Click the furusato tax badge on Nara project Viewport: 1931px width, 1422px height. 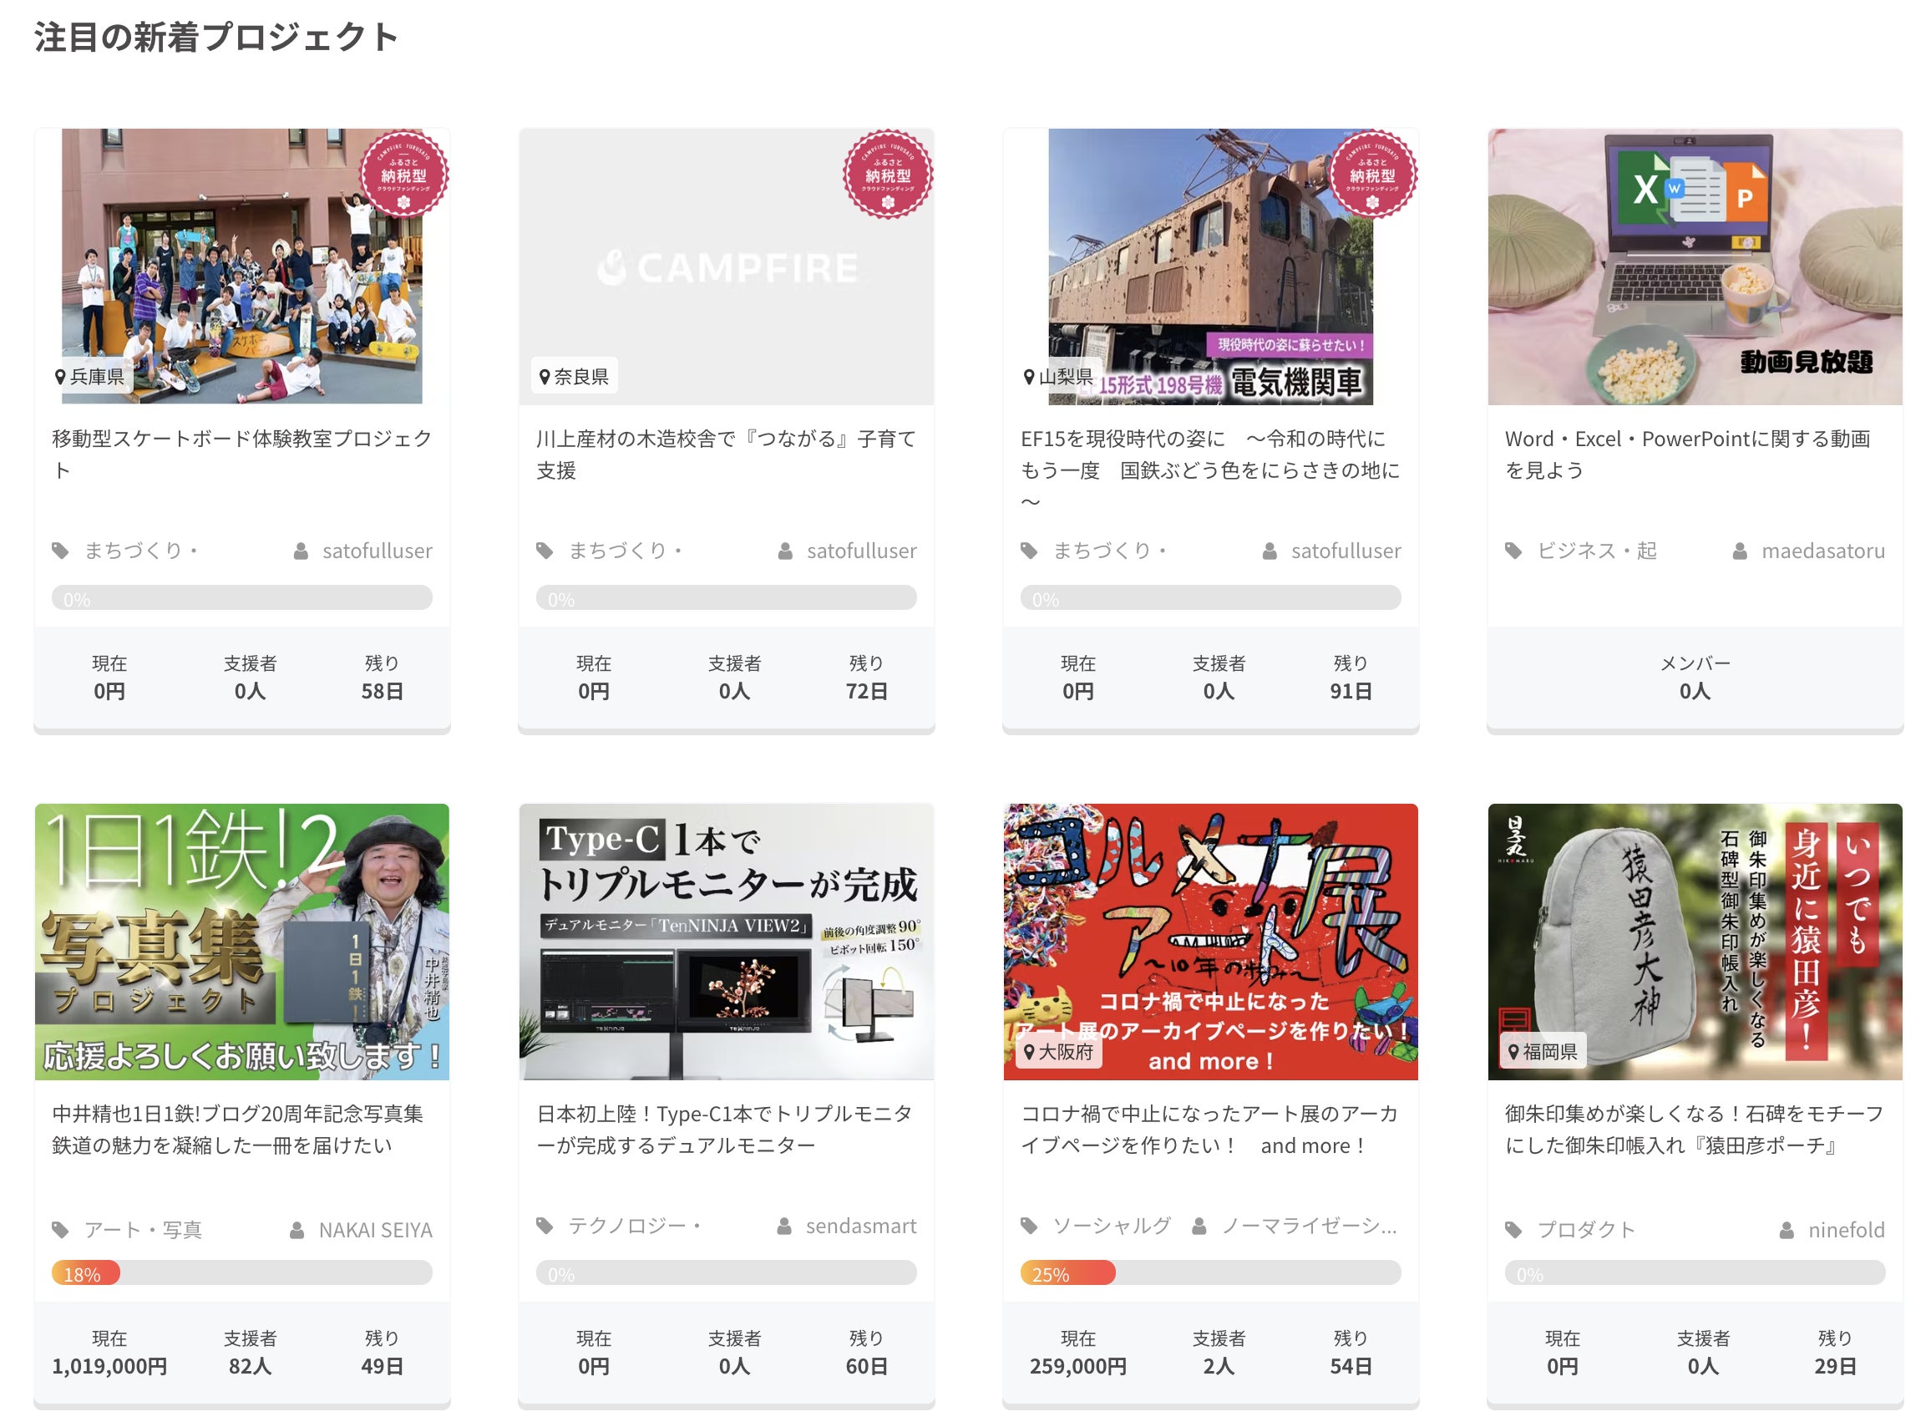(887, 175)
